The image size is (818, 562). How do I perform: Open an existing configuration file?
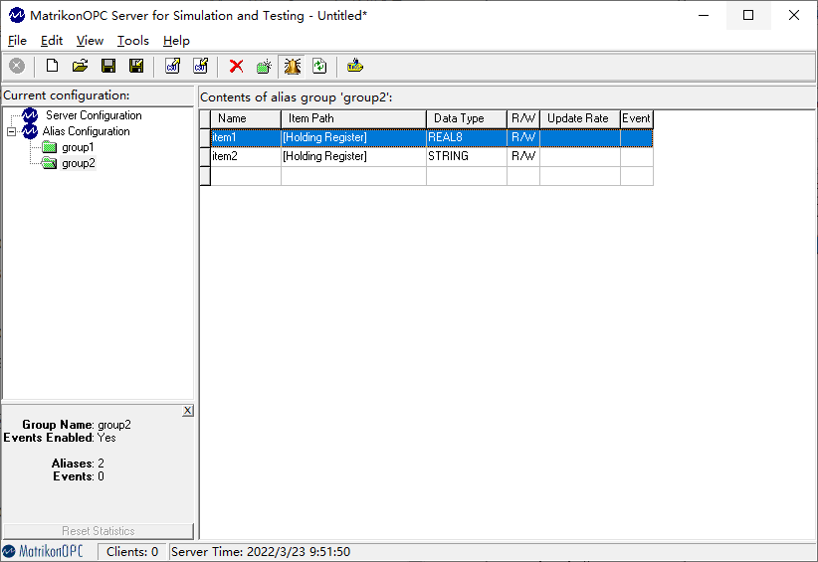80,66
